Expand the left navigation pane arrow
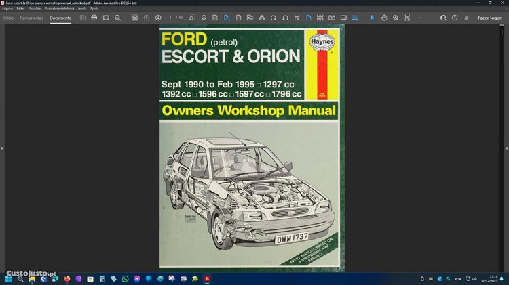The height and width of the screenshot is (285, 509). (2, 148)
